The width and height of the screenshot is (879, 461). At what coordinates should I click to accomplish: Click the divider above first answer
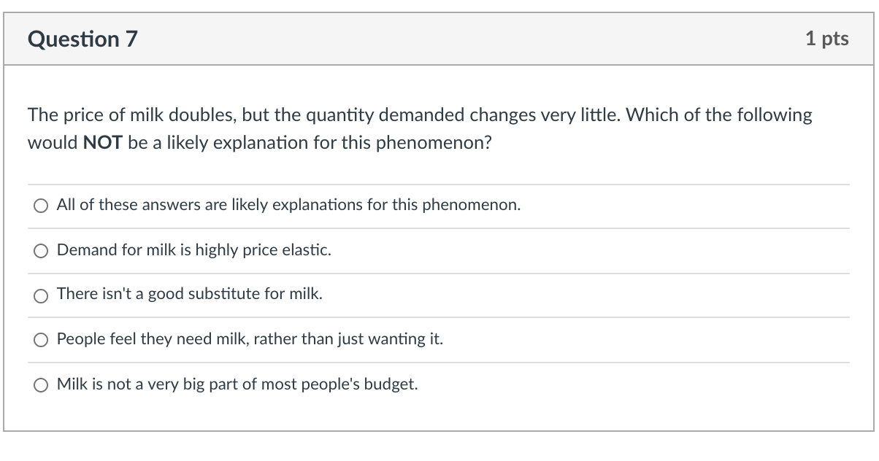pyautogui.click(x=438, y=183)
